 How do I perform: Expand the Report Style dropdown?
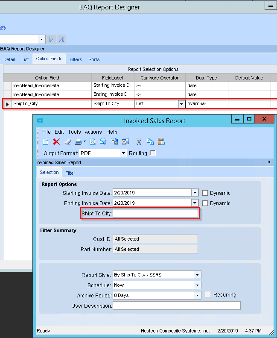click(197, 275)
